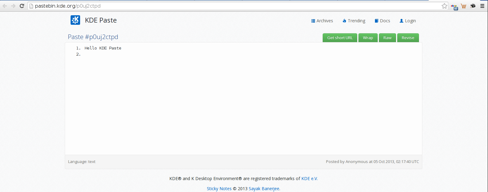Go to the Login page
488x192 pixels.
(408, 21)
